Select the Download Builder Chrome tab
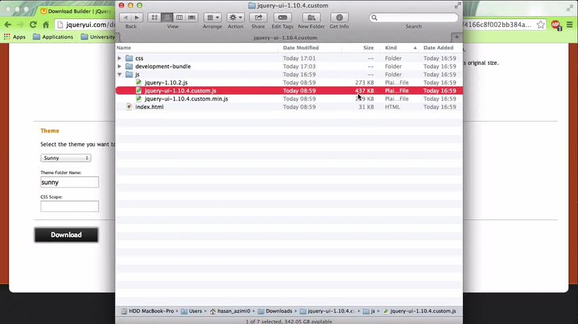Viewport: 578px width, 324px height. coord(76,11)
